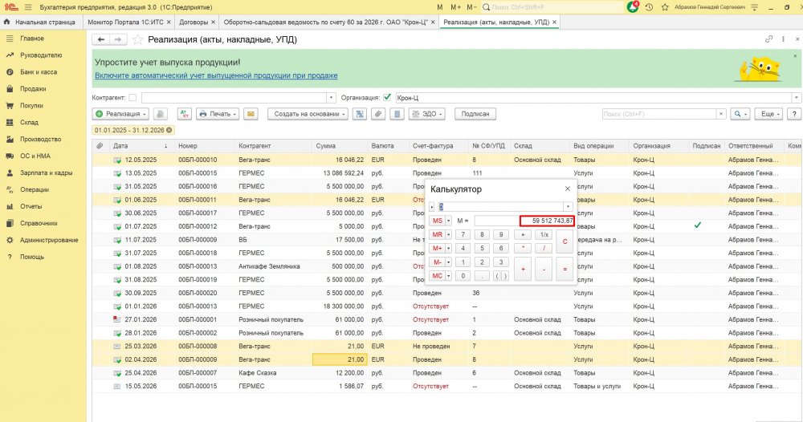803x422 pixels.
Task: Click the Подписан button
Action: (x=475, y=114)
